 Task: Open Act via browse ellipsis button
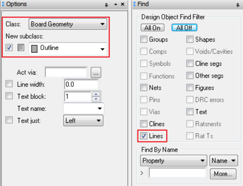96,72
